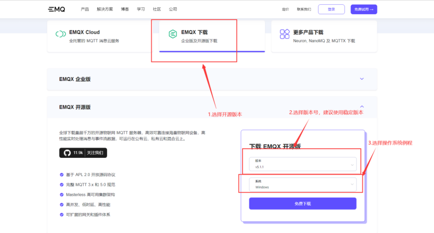The image size is (434, 233).
Task: Open the 学习 menu
Action: 141,9
